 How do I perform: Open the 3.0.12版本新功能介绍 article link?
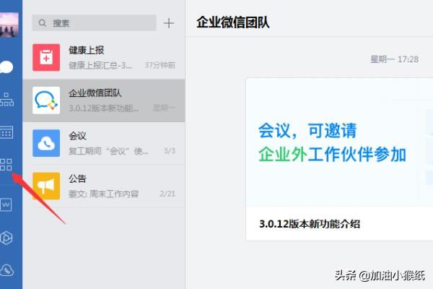tap(310, 224)
